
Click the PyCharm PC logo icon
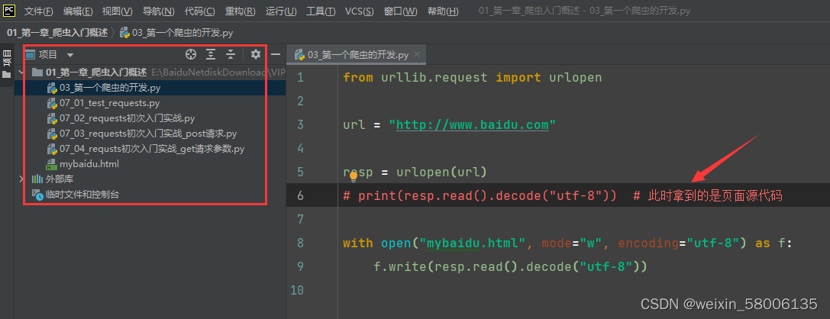[8, 10]
